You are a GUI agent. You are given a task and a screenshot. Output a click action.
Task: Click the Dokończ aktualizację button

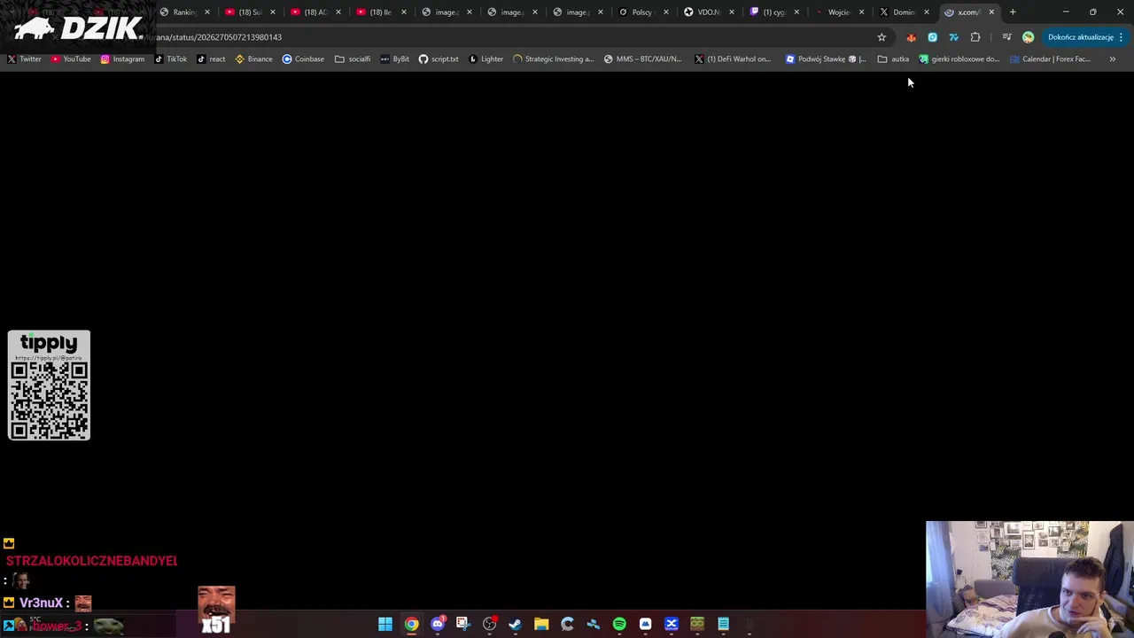[1084, 37]
